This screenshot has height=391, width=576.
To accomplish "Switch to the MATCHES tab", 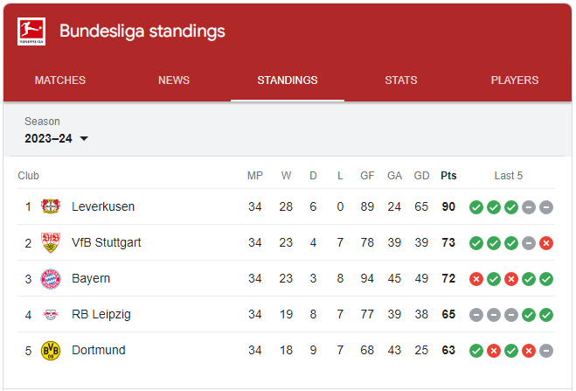I will coord(60,80).
